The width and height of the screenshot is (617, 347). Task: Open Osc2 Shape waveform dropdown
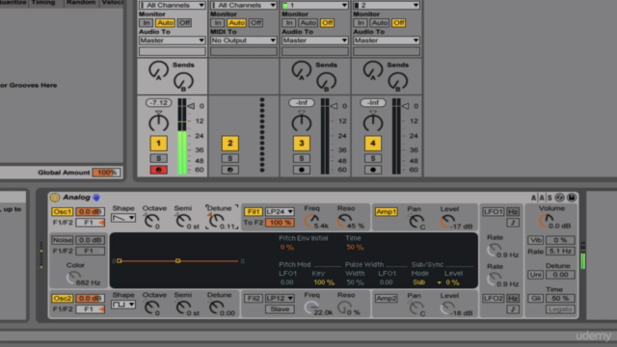click(123, 305)
